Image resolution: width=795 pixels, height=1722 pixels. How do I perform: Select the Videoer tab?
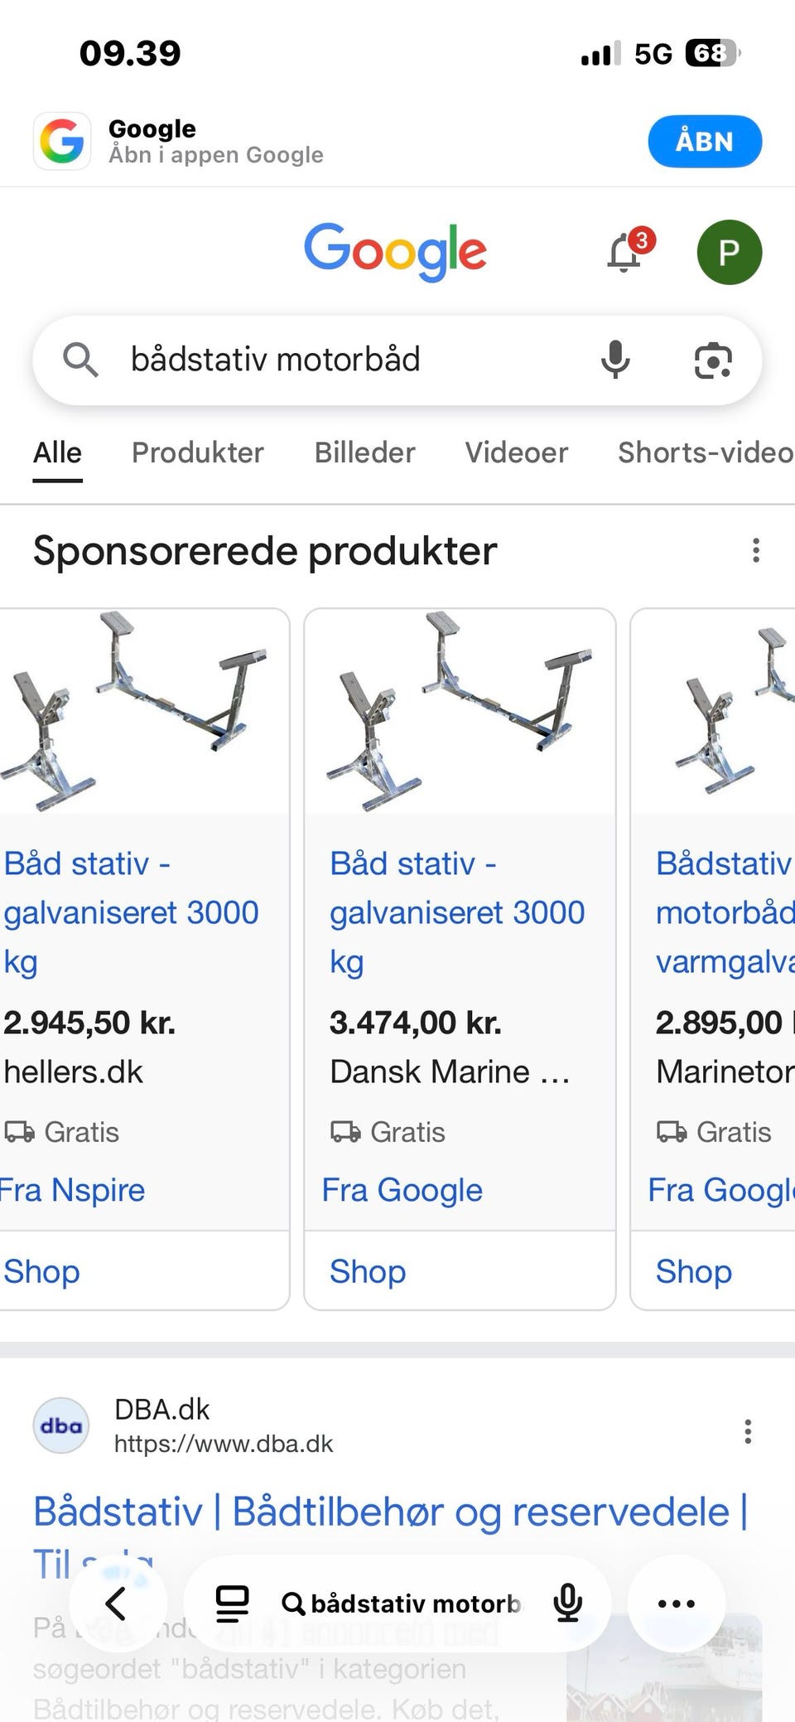click(x=515, y=452)
